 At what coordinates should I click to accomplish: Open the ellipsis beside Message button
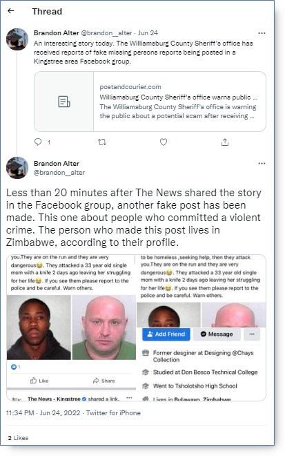[x=252, y=334]
